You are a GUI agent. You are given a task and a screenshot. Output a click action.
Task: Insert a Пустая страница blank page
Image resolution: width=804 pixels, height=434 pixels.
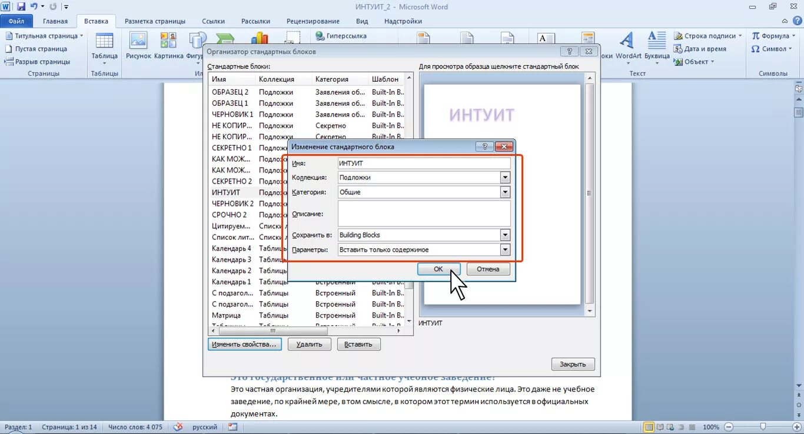(36, 49)
